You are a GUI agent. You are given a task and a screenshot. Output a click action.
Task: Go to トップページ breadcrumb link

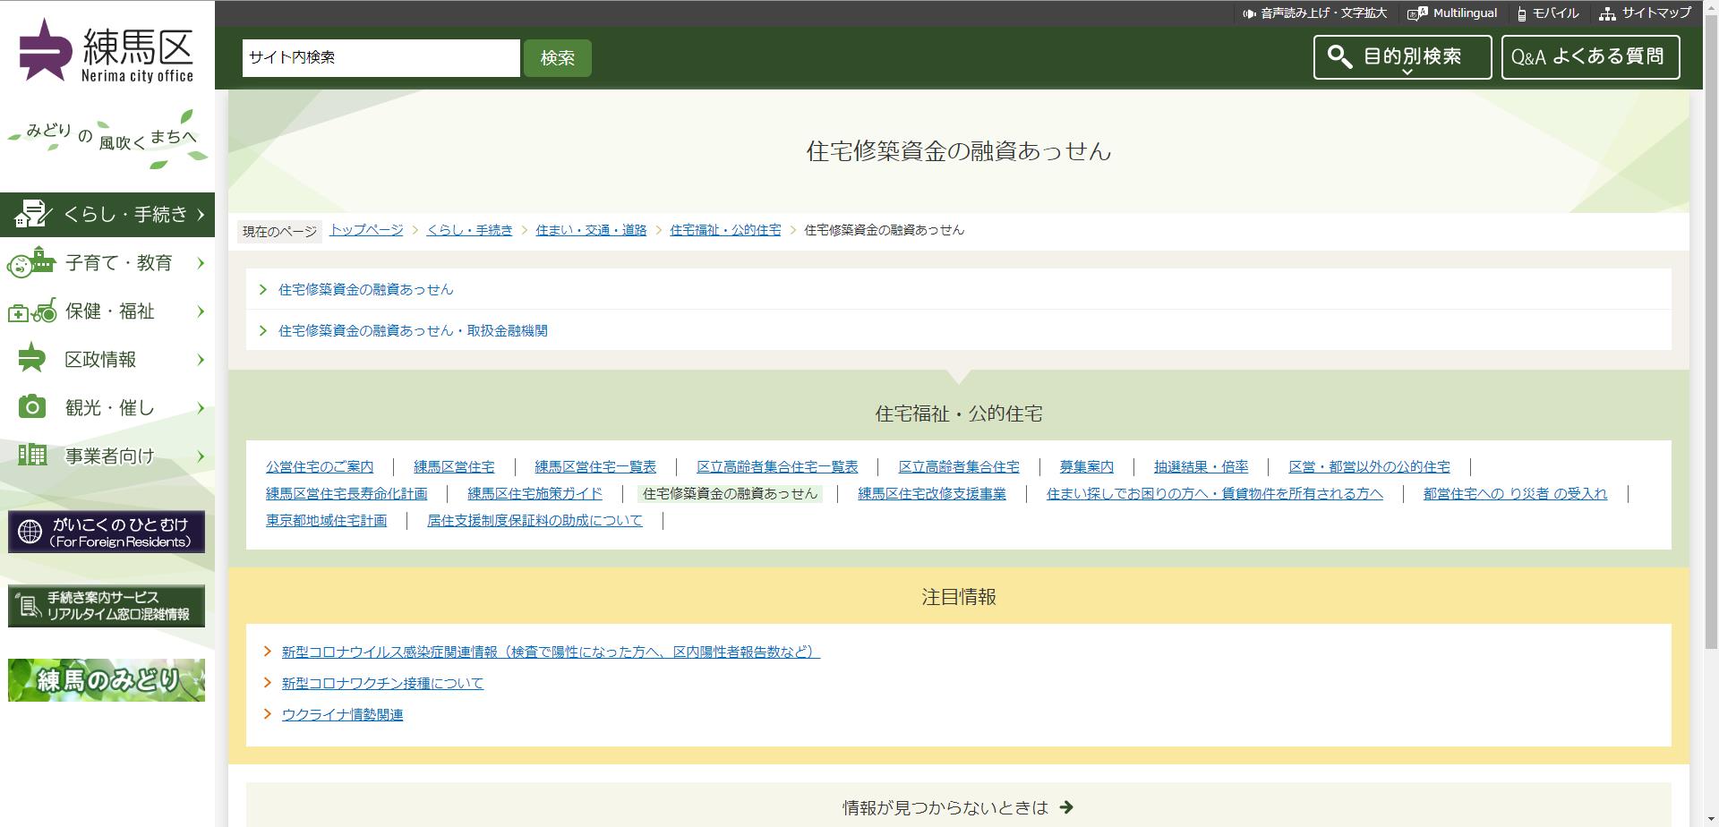366,230
